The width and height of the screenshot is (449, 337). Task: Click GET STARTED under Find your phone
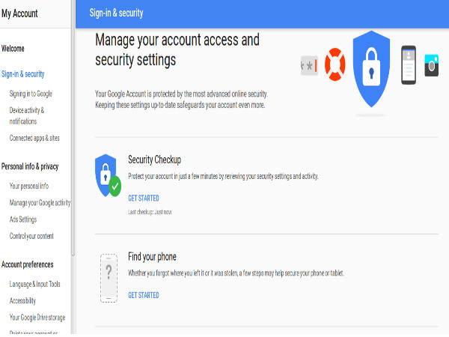click(x=144, y=295)
